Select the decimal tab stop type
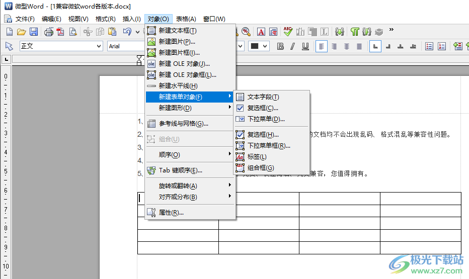 click(413, 46)
